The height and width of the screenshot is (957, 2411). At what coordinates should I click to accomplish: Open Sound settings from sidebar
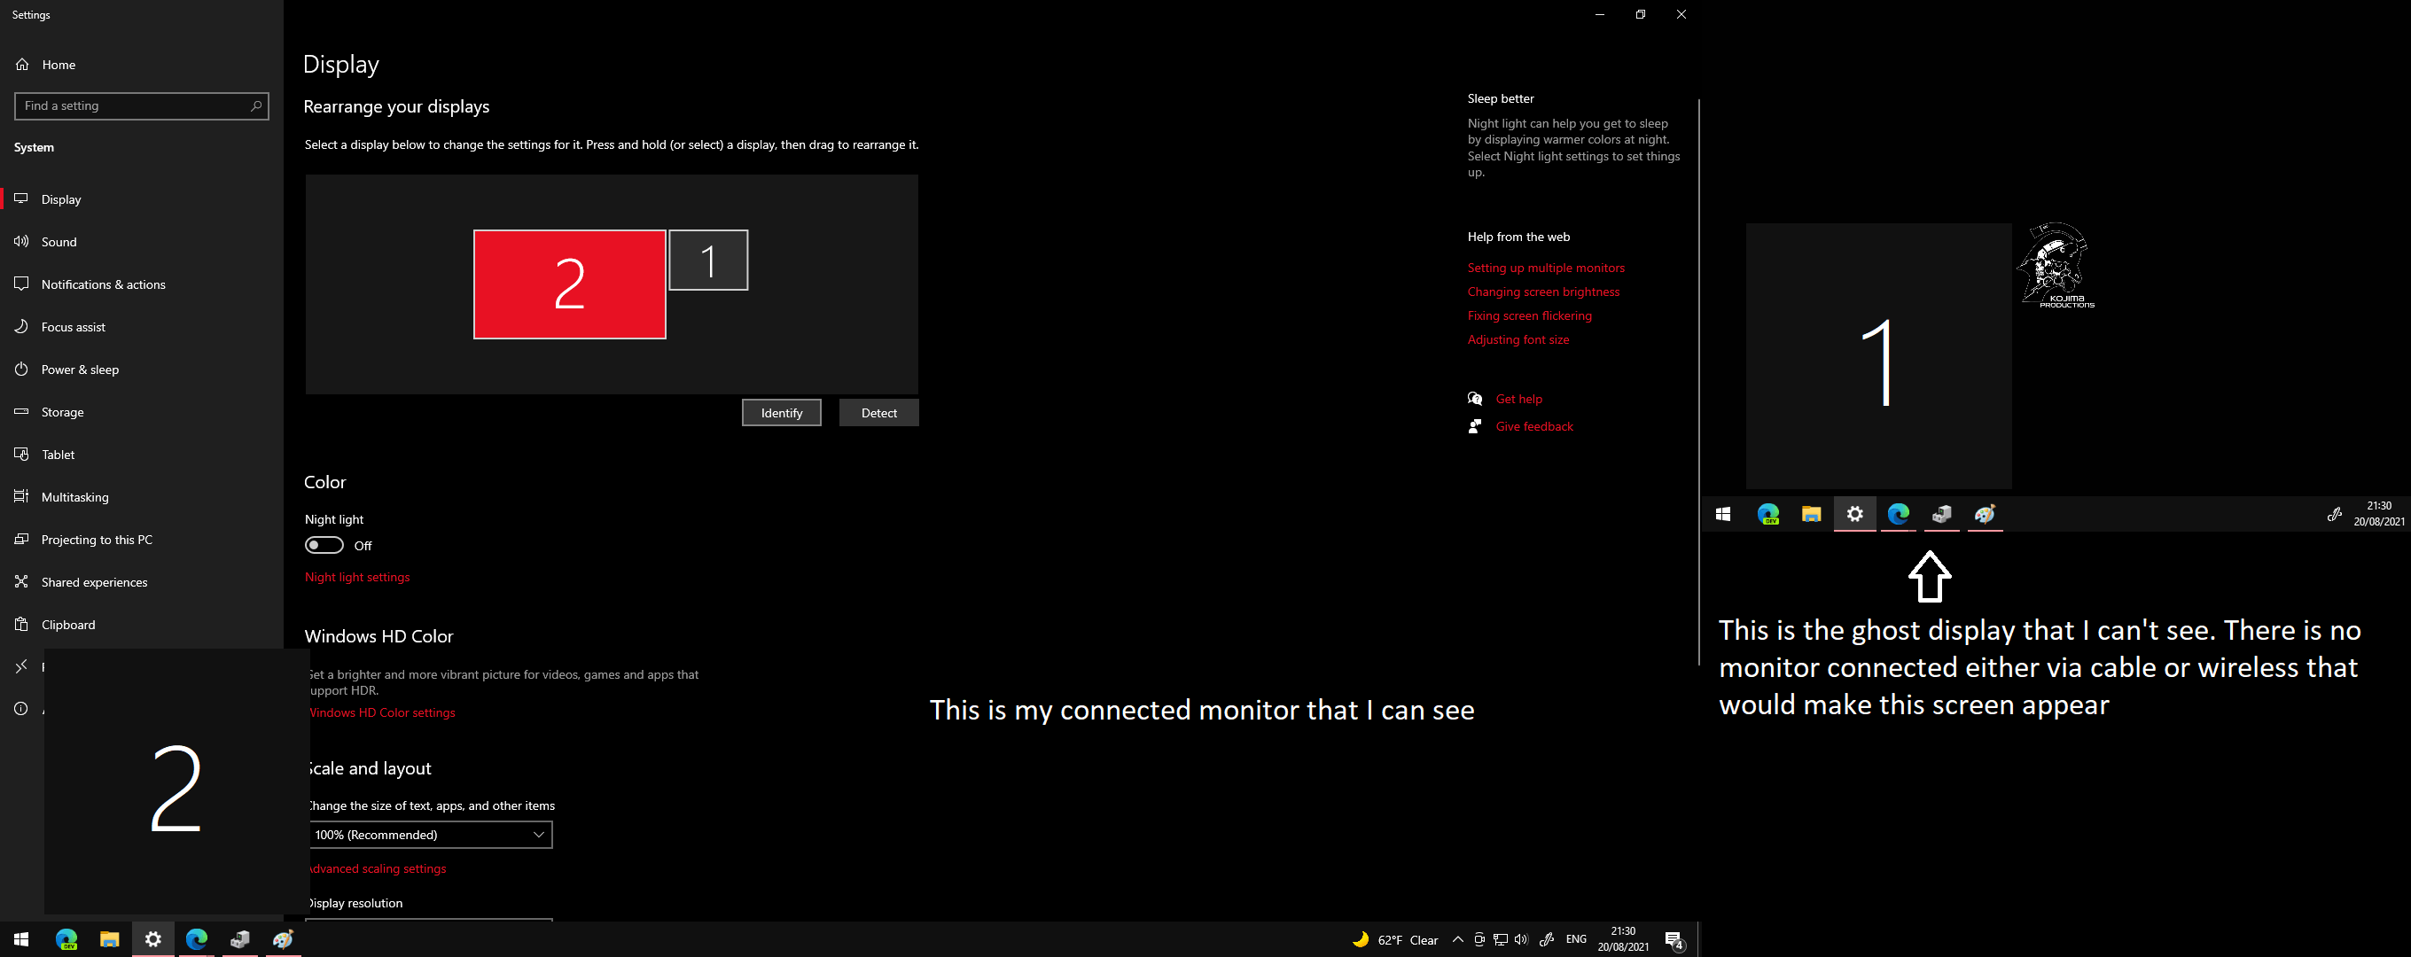point(58,241)
